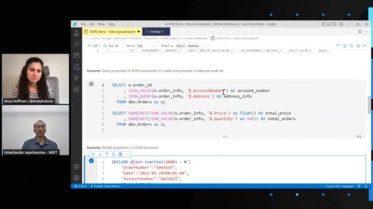Add a new cell from the cell toolbar plus icon
This screenshot has width=373, height=209.
[93, 154]
